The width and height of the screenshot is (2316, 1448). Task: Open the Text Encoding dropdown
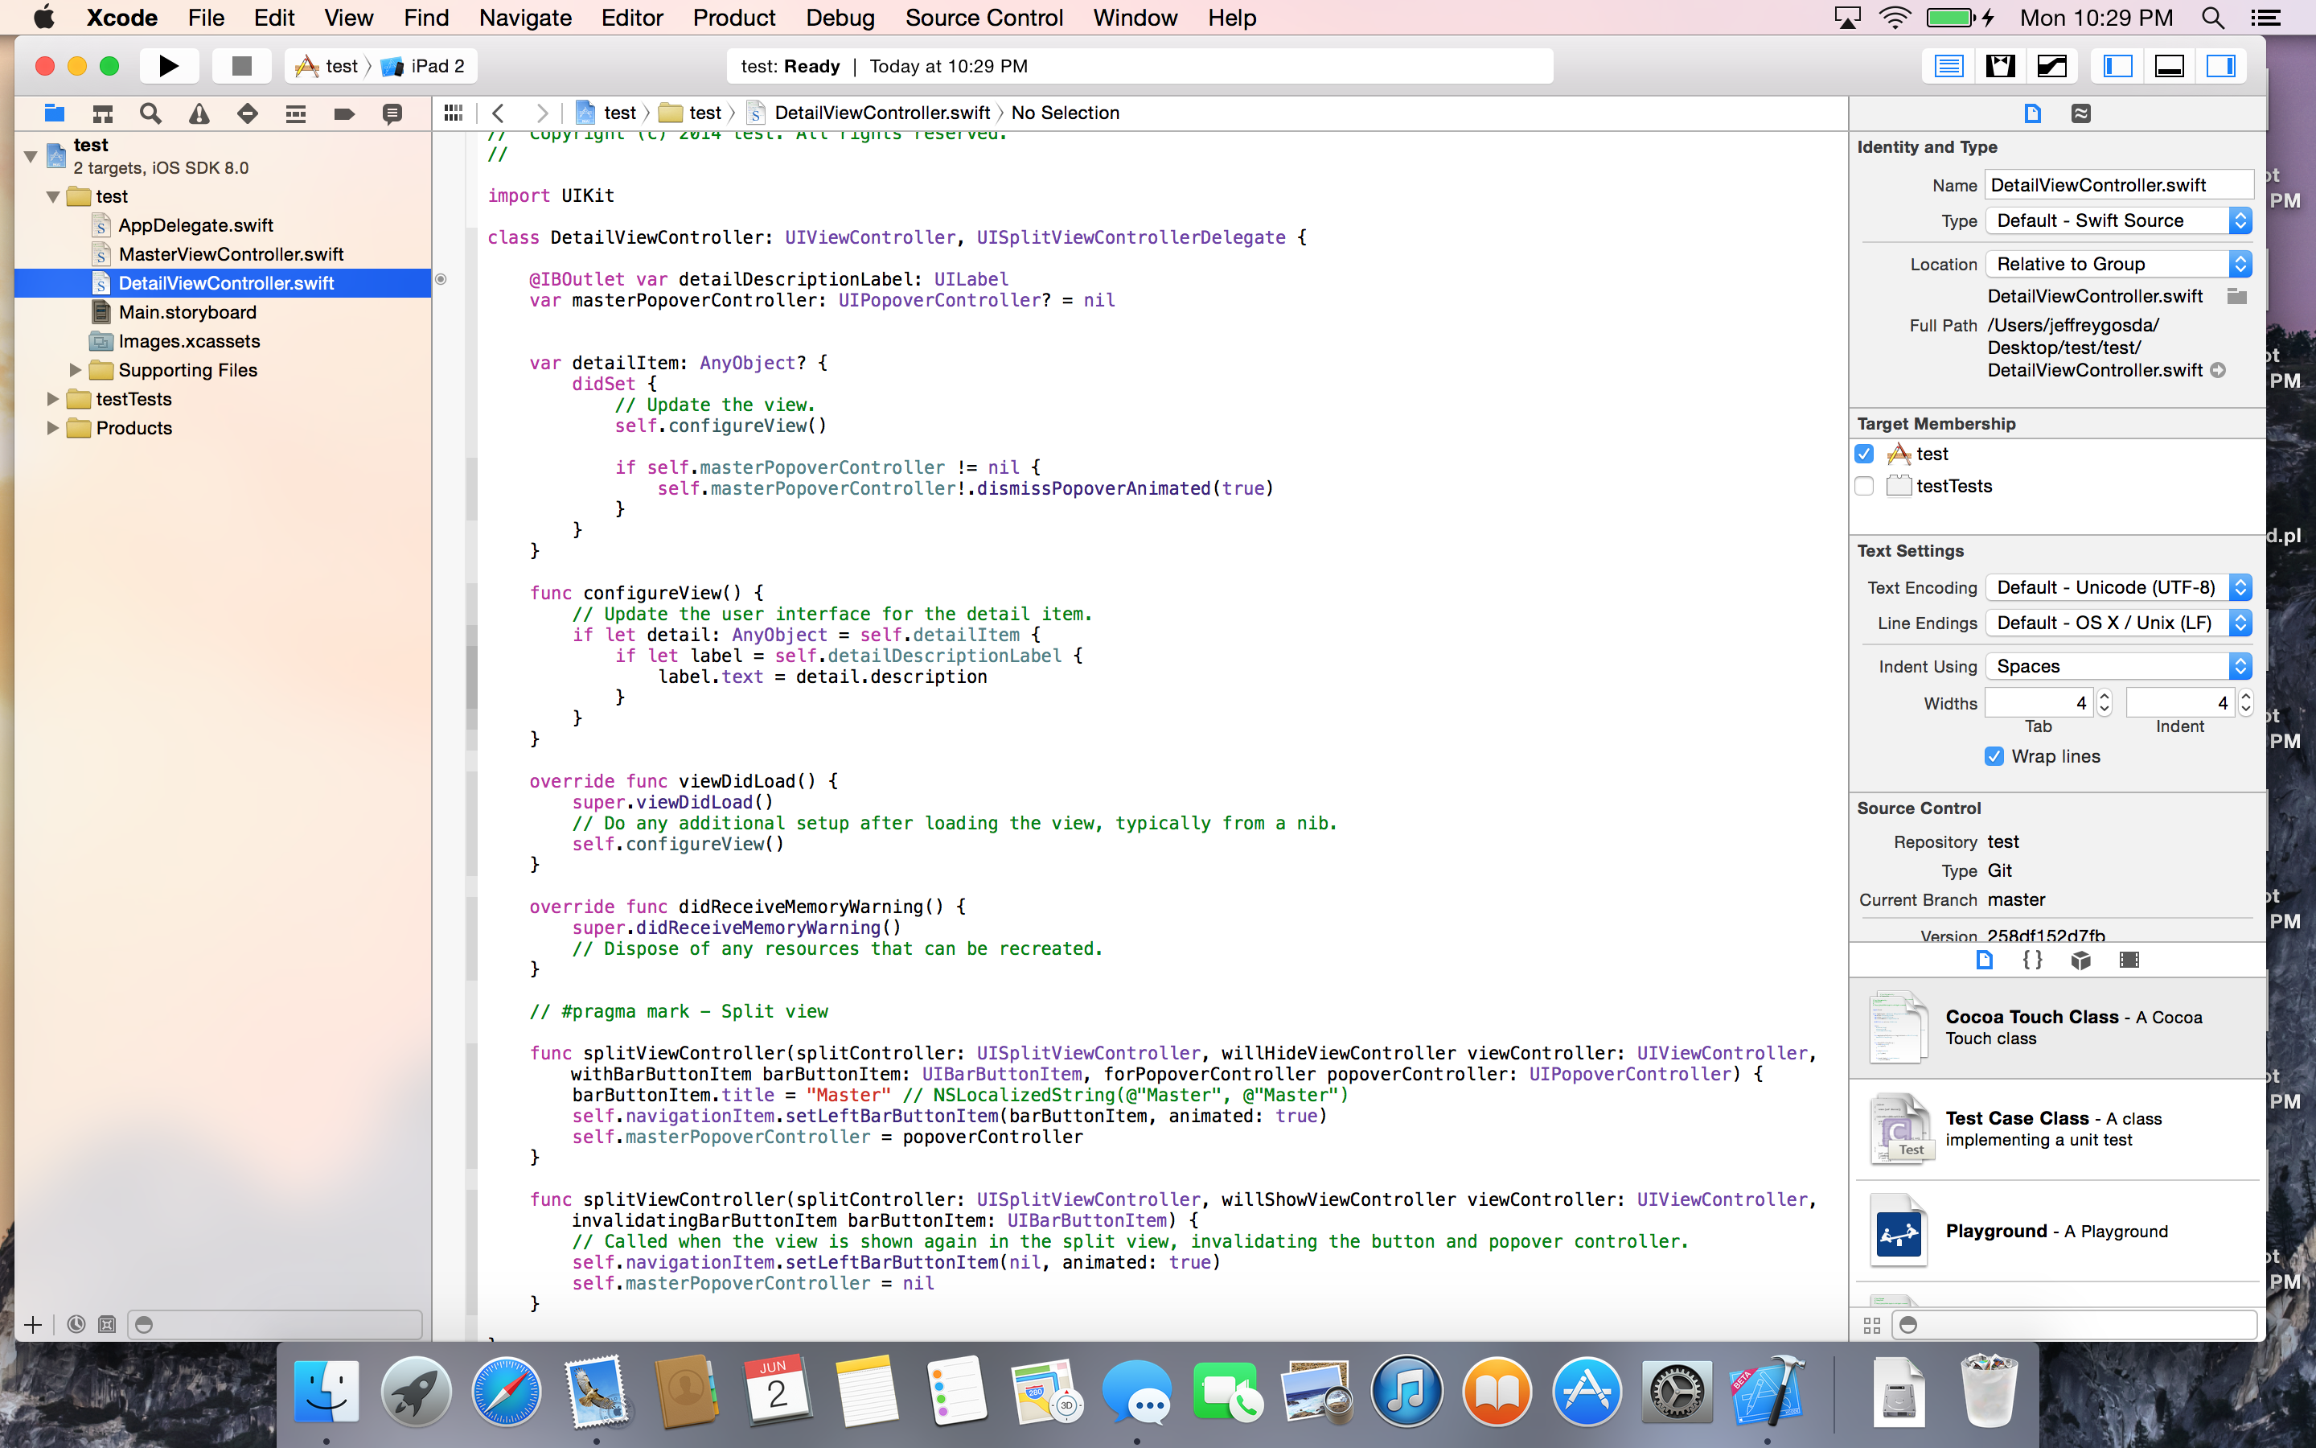coord(2118,588)
